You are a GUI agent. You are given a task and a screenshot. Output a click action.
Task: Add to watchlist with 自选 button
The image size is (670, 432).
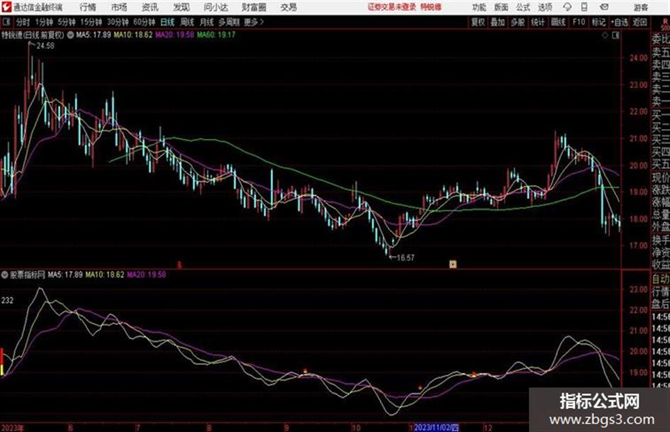tap(619, 22)
